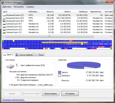The width and height of the screenshot is (115, 103).
Task: Select drive icon for Локальный диск (E:)
Action: (x=4, y=21)
